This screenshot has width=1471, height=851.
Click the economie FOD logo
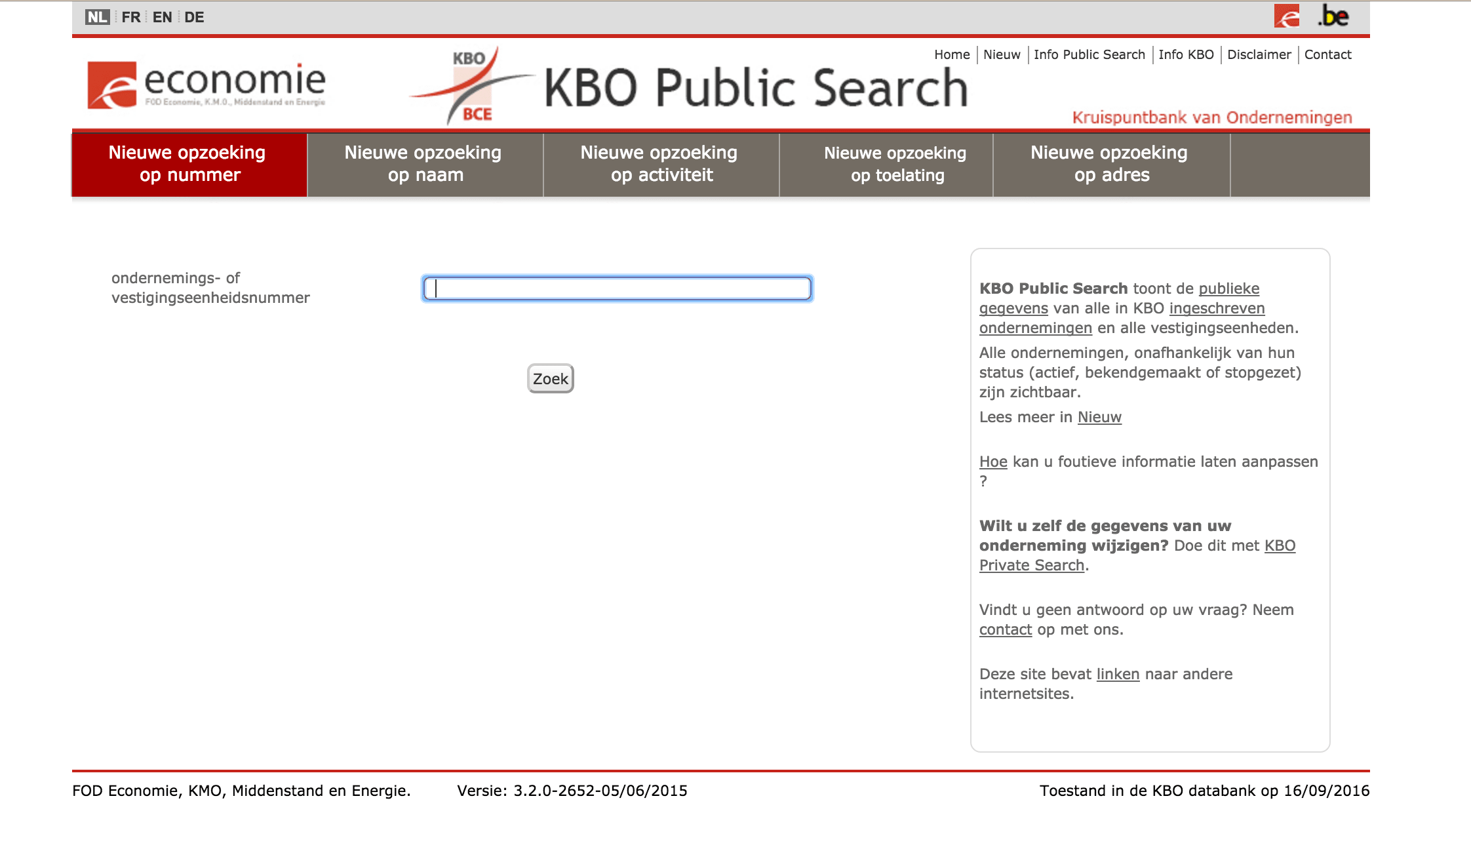click(x=206, y=85)
